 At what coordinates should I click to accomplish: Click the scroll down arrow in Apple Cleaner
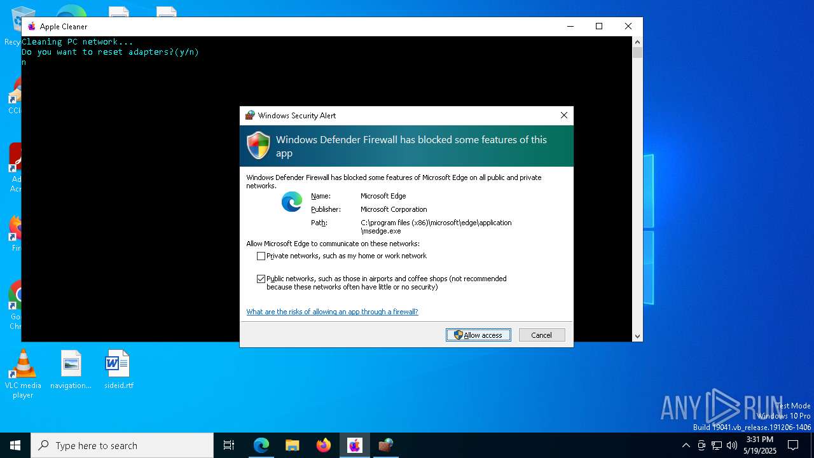(637, 337)
